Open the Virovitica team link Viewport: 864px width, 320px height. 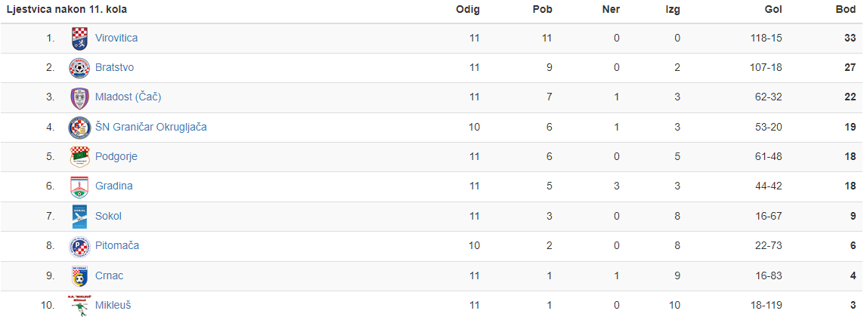click(116, 38)
